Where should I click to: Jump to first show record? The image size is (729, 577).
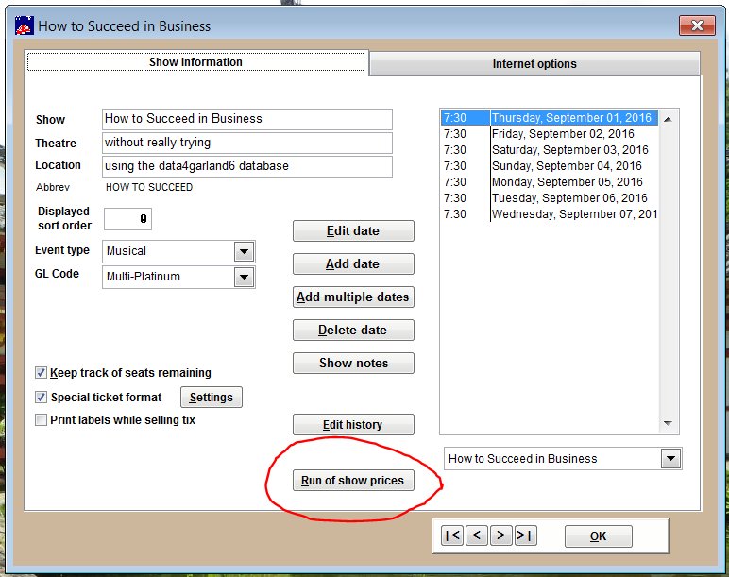click(452, 535)
